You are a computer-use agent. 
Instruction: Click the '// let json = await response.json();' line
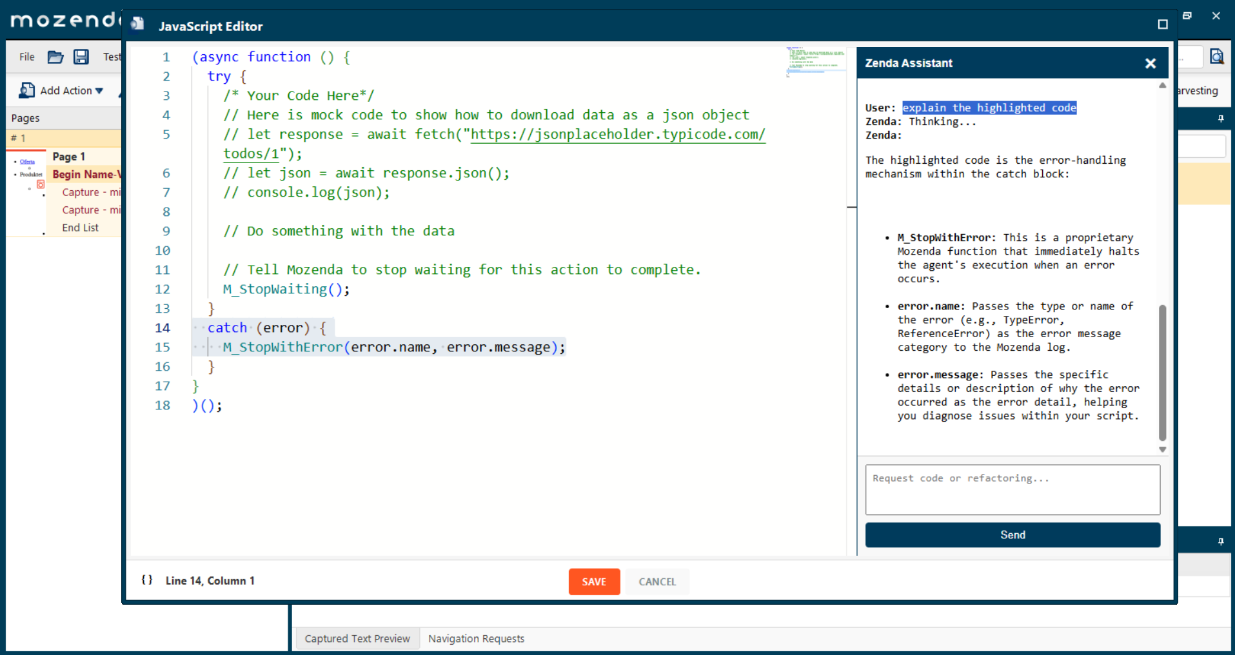[x=366, y=173]
